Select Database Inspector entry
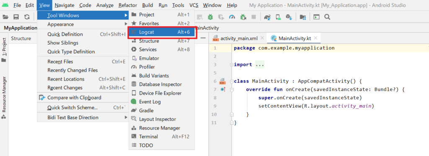This screenshot has width=429, height=156. 162,84
